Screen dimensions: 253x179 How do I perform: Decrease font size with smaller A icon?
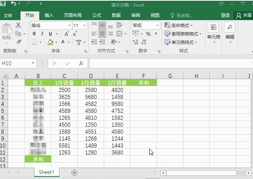[x=75, y=34]
